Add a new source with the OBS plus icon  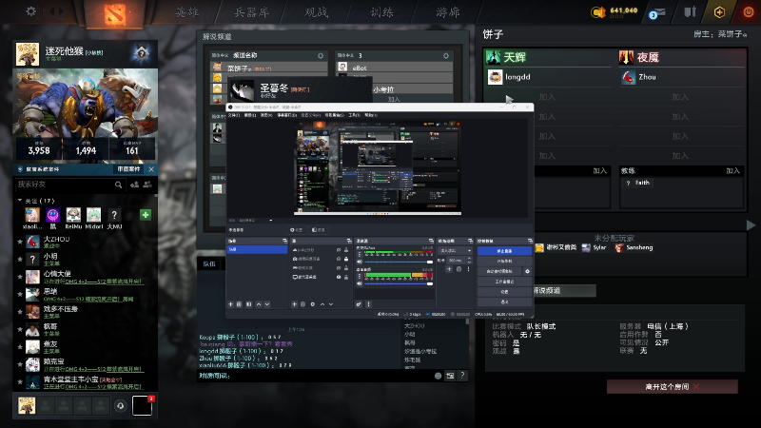tap(294, 304)
